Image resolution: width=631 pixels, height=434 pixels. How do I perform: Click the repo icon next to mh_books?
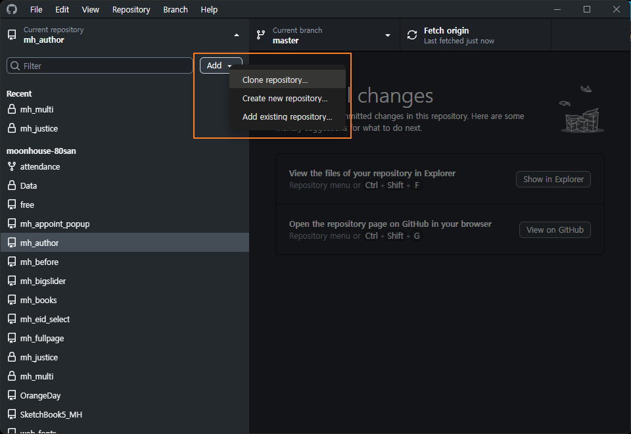point(12,300)
